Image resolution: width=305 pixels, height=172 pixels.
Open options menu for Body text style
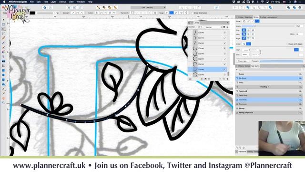click(x=300, y=83)
